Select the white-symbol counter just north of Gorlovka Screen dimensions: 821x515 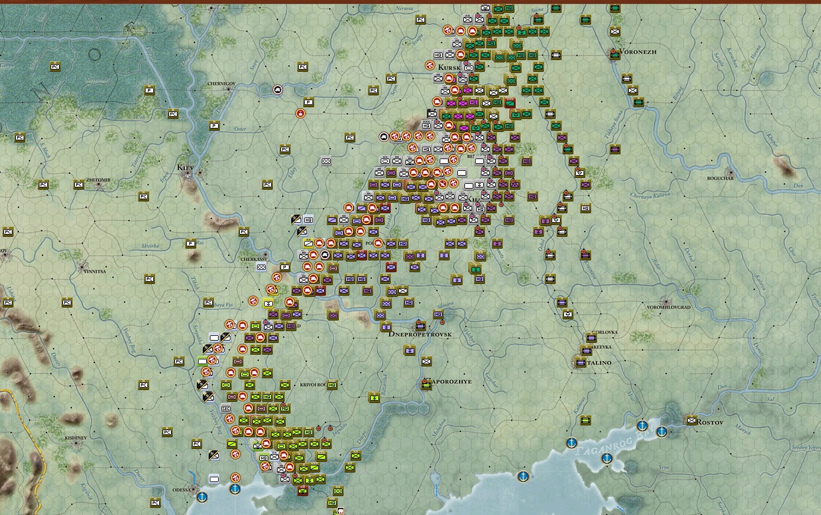coord(568,314)
